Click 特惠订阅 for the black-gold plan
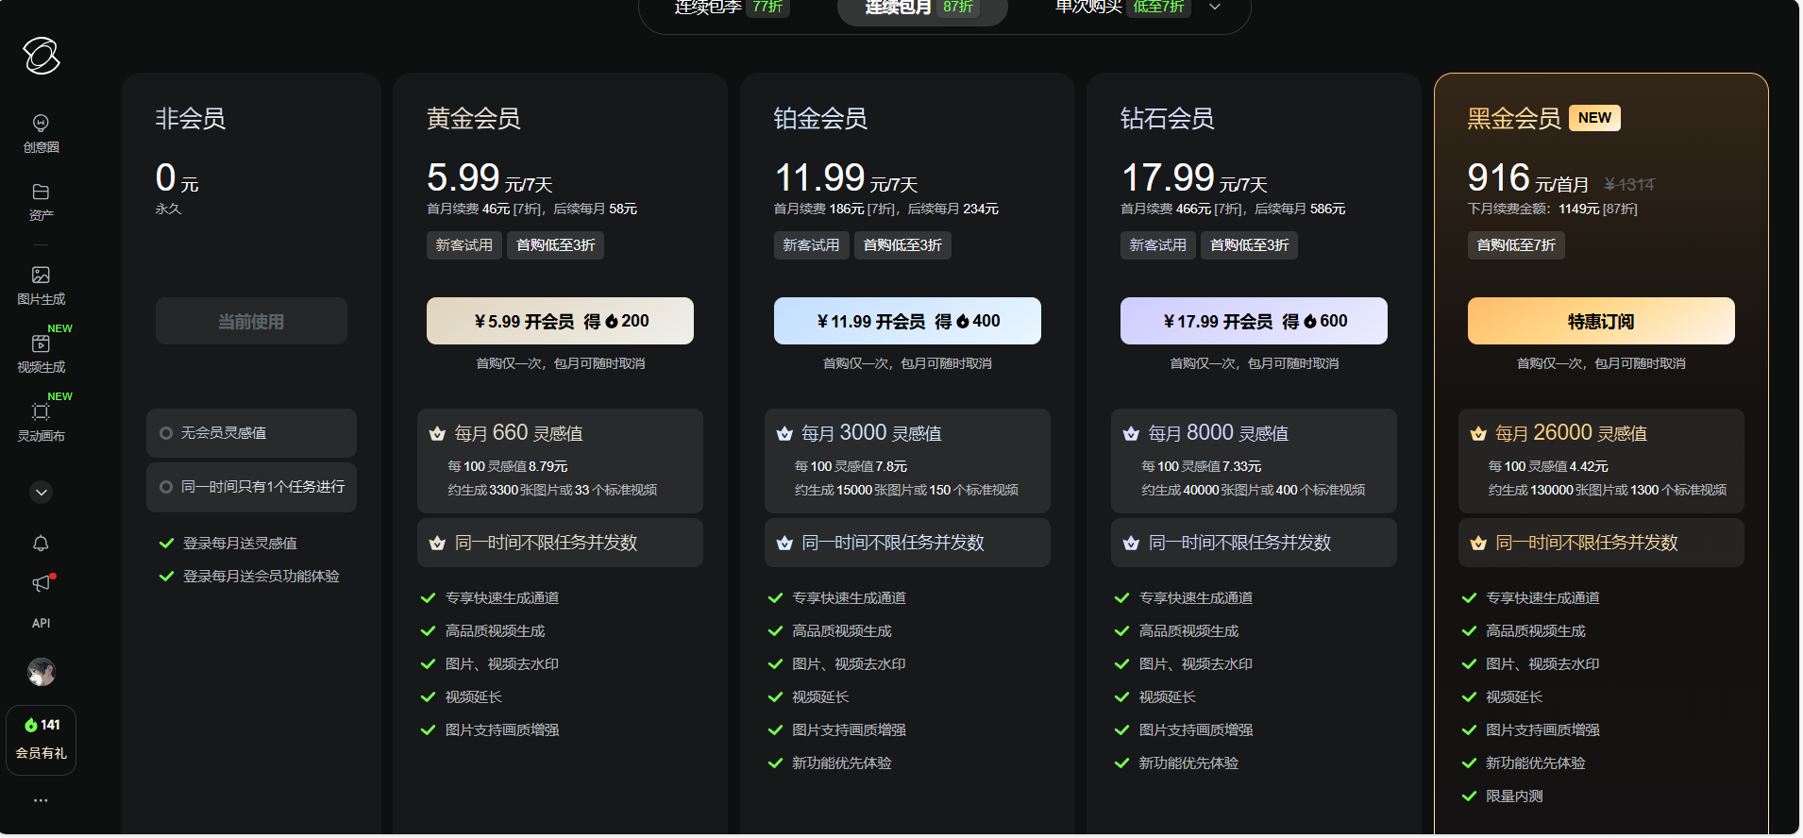 pos(1600,321)
